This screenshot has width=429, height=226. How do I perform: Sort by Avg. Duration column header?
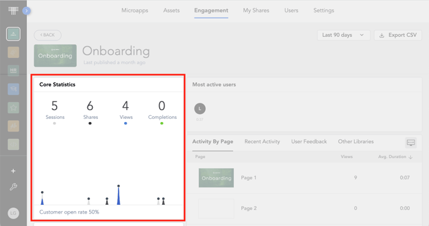(x=395, y=157)
